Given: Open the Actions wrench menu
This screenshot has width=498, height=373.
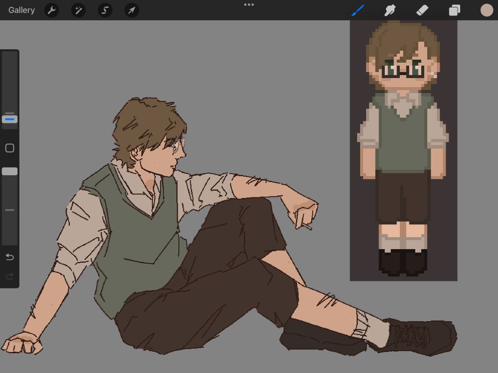Looking at the screenshot, I should (x=51, y=10).
